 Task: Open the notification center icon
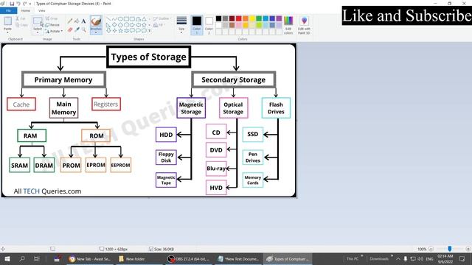tap(462, 258)
